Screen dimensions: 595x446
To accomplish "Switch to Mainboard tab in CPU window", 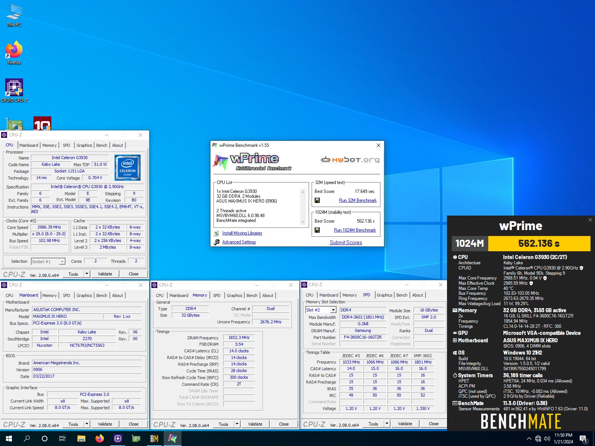I will [x=29, y=145].
